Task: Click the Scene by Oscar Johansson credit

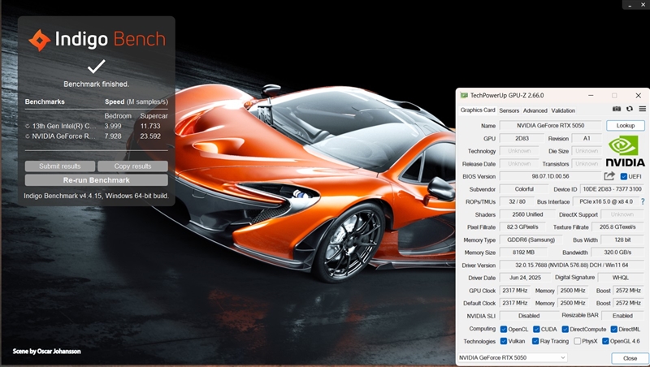Action: 46,352
